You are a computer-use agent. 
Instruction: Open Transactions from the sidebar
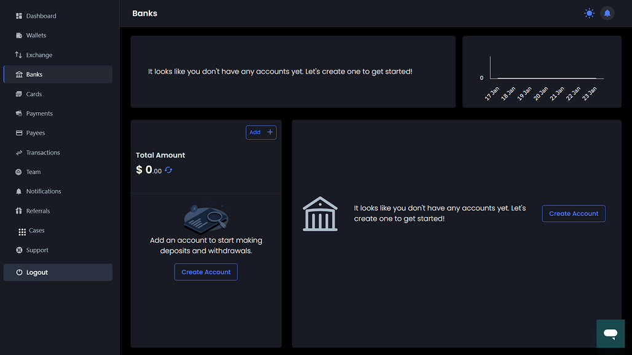click(x=42, y=153)
